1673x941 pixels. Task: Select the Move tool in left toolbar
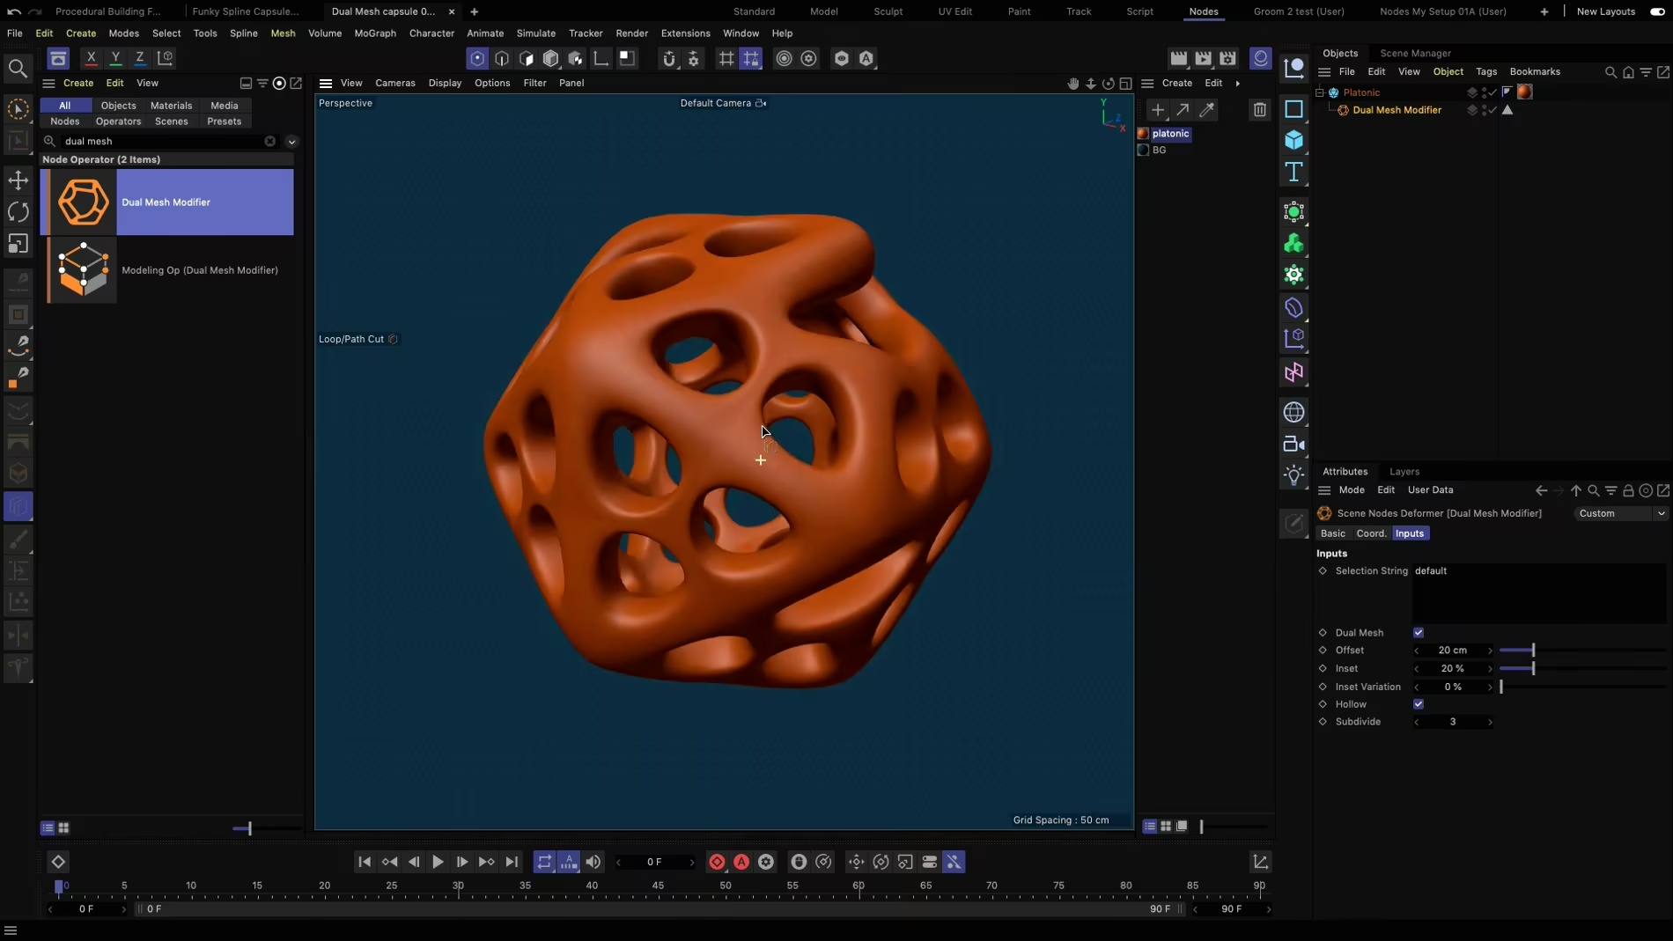tap(18, 180)
